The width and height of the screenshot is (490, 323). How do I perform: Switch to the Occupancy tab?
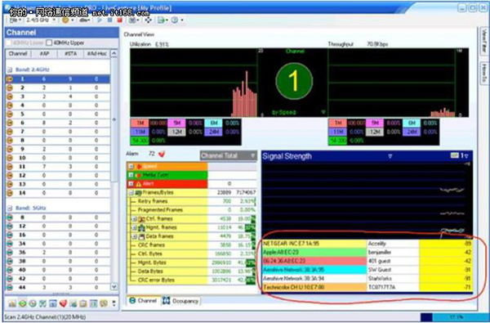(x=181, y=301)
